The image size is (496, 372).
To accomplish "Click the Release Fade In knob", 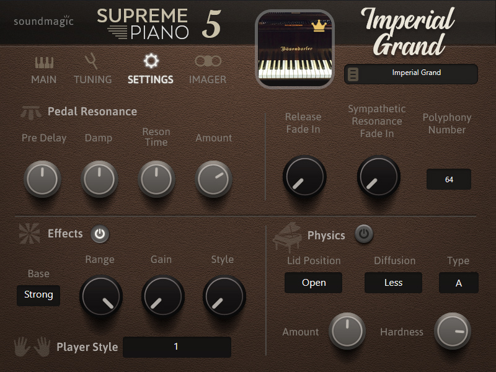I will [x=304, y=177].
